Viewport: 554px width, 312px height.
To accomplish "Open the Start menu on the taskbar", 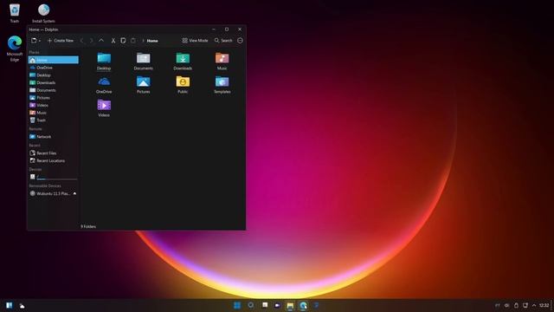I will (237, 305).
